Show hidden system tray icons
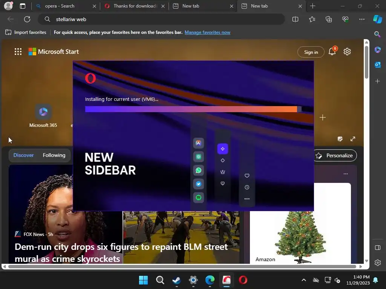The width and height of the screenshot is (386, 289). (x=304, y=280)
